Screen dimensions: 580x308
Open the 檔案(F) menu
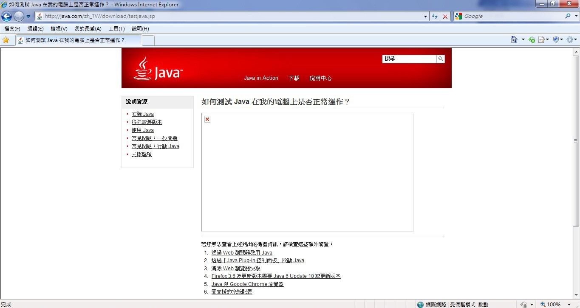click(12, 29)
